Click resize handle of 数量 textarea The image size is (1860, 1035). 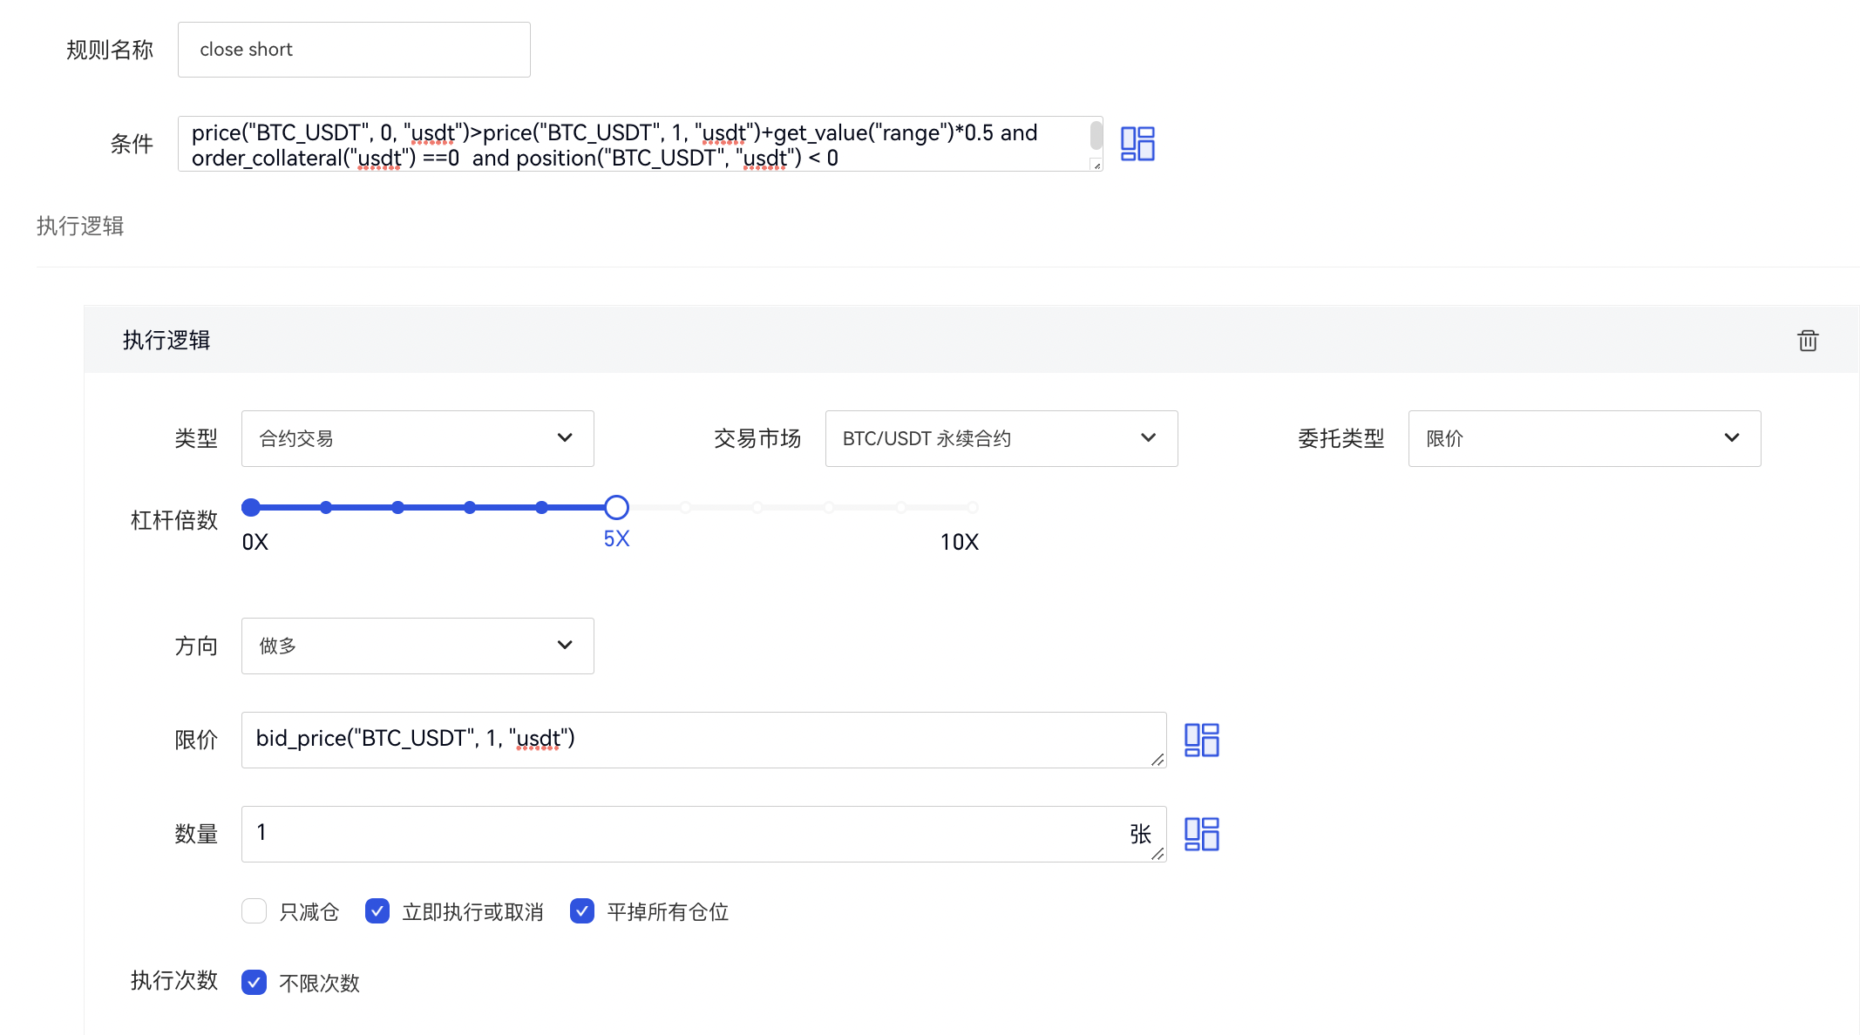[1157, 854]
